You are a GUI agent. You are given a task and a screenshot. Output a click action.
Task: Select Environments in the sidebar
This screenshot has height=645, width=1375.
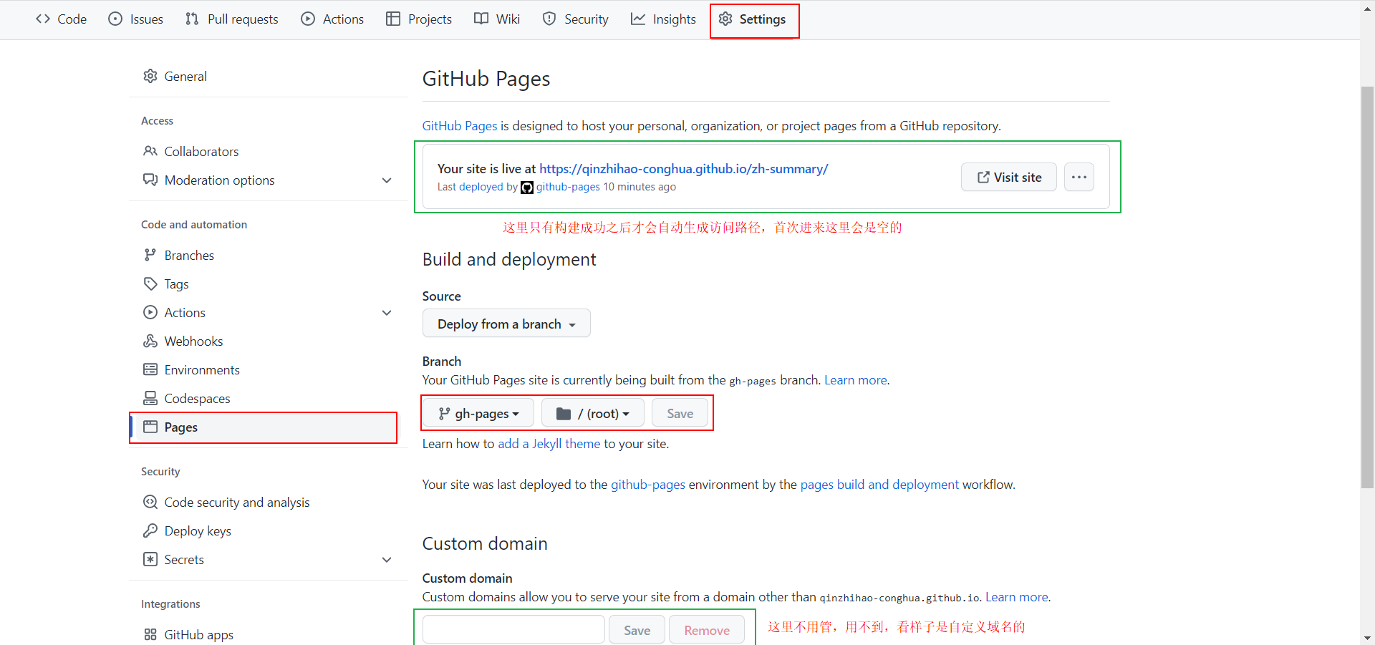(269, 369)
